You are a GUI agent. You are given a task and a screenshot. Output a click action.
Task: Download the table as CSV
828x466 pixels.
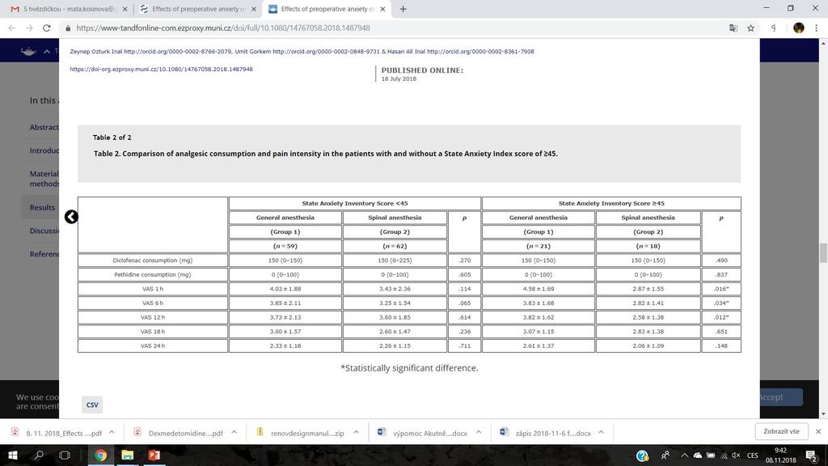92,405
